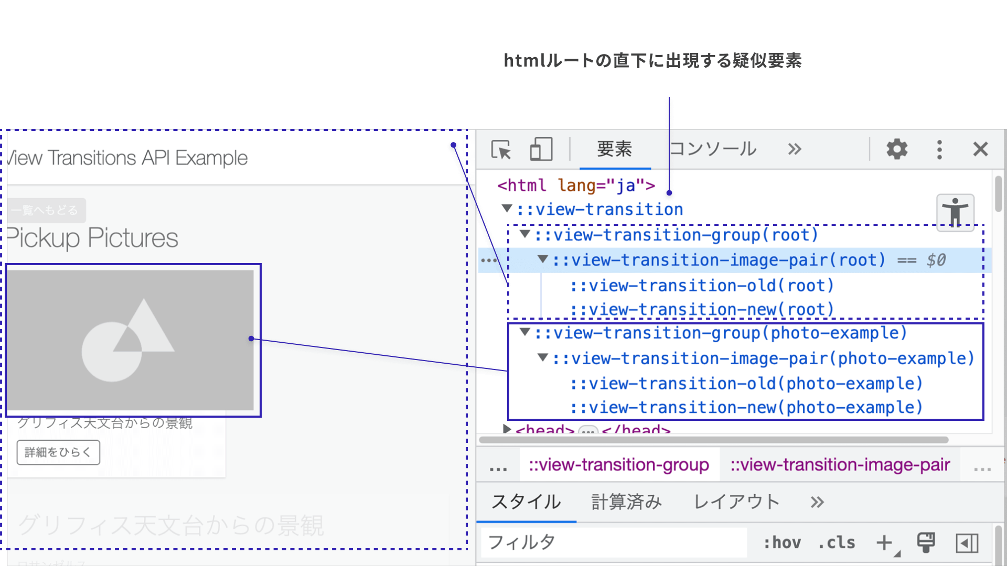Add new style rule plus icon

tap(884, 542)
